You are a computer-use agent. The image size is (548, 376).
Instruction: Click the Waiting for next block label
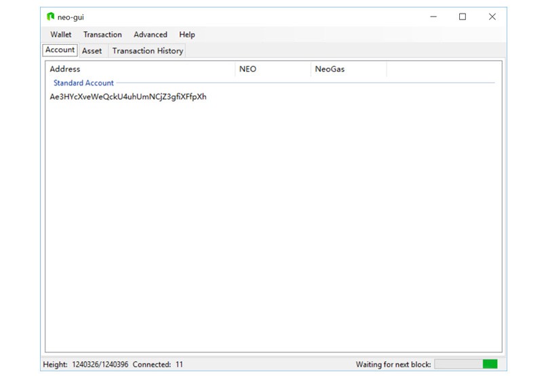(x=393, y=364)
